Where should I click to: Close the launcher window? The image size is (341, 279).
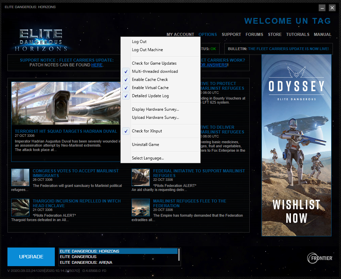[x=332, y=8]
